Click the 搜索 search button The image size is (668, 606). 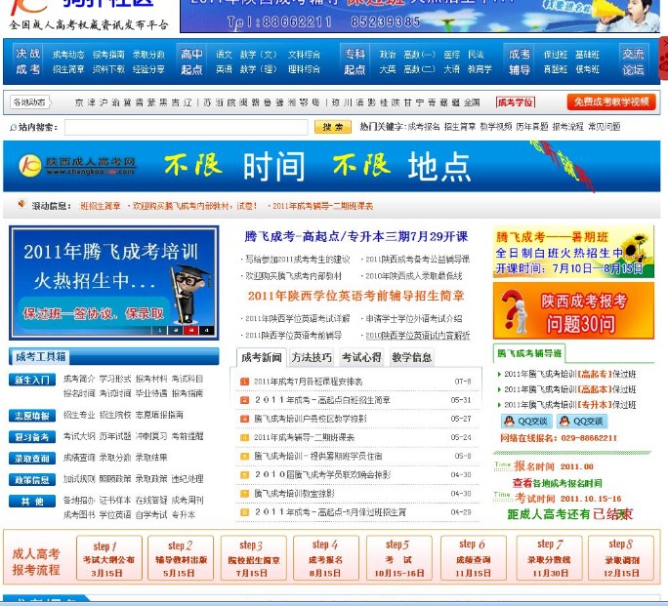coord(333,127)
